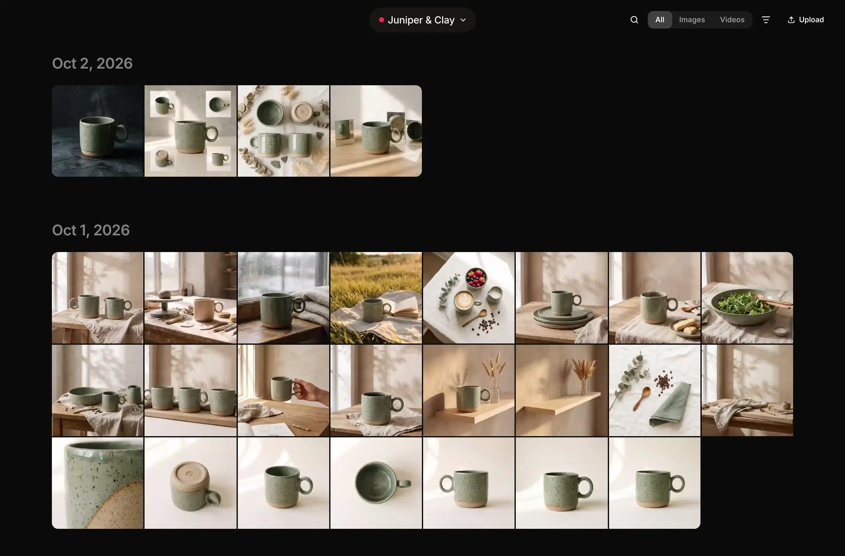Open mug by rainy window thumbnail
Image resolution: width=845 pixels, height=556 pixels.
pos(283,298)
